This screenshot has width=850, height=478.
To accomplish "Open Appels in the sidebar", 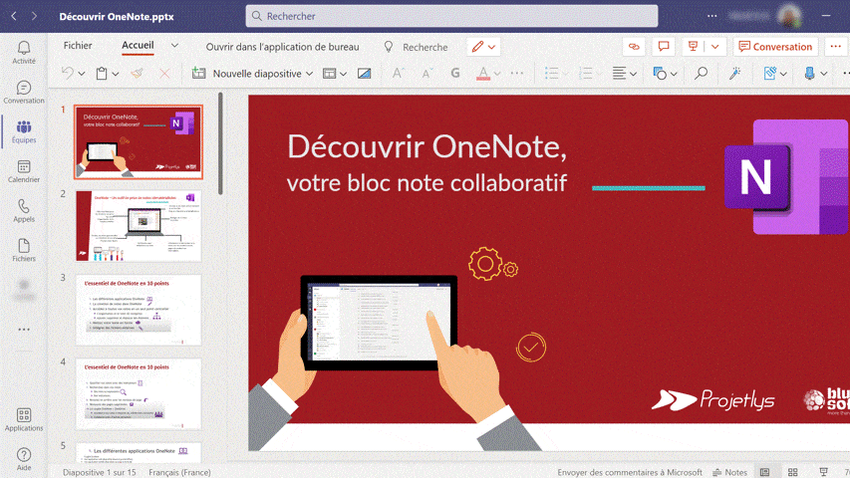I will point(24,211).
